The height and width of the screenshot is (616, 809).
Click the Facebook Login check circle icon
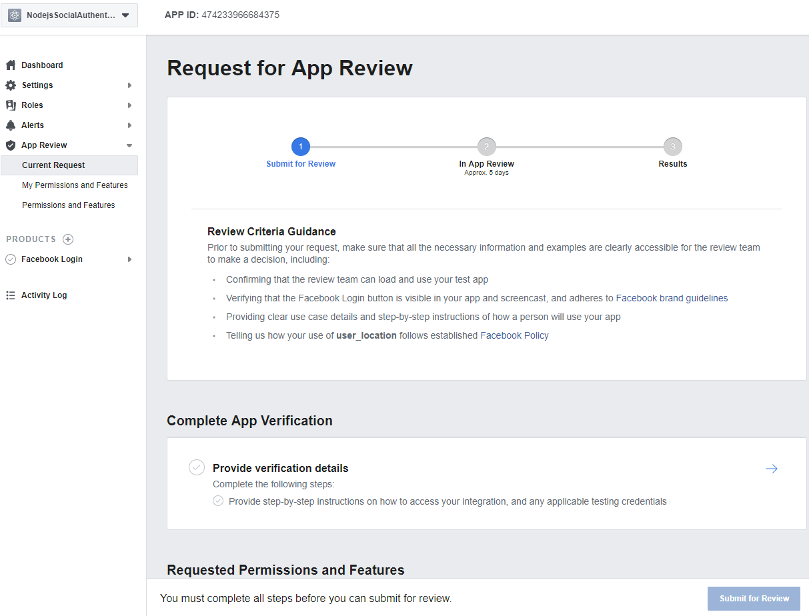[x=11, y=259]
